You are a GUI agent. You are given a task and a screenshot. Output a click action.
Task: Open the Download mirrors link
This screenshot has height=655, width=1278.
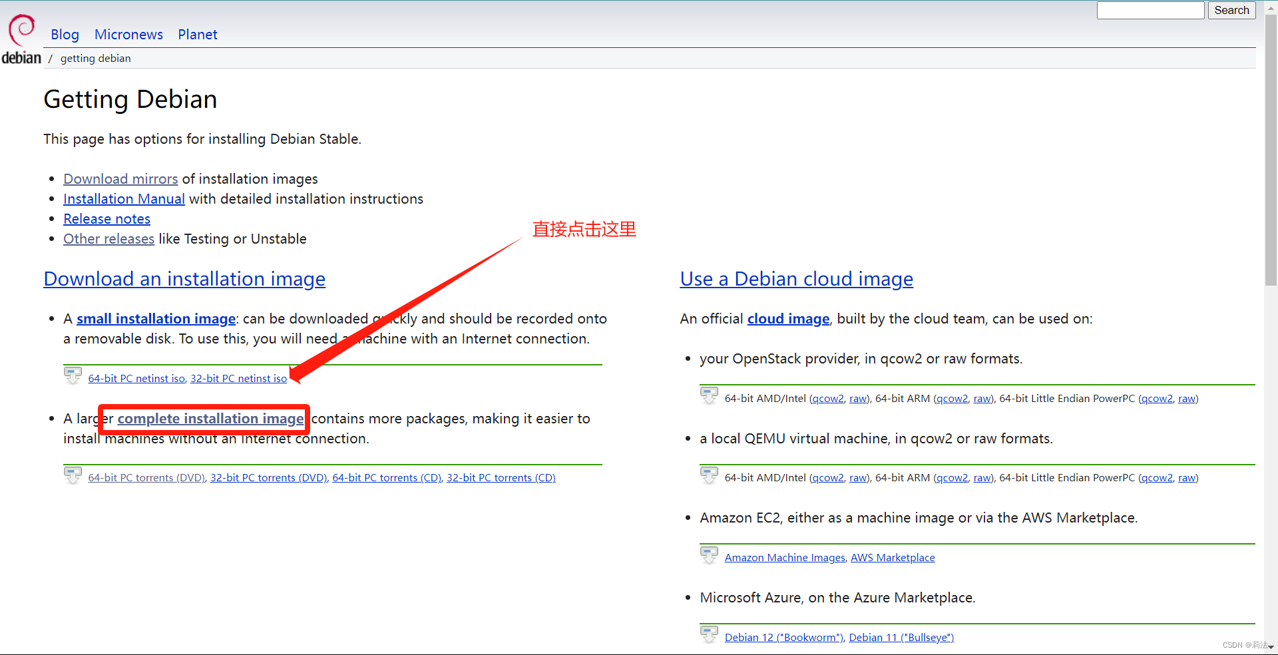pos(120,179)
